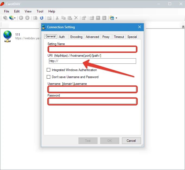Screen dimensions: 185x170
Task: Select the 111 connection globe icon
Action: pos(7,36)
